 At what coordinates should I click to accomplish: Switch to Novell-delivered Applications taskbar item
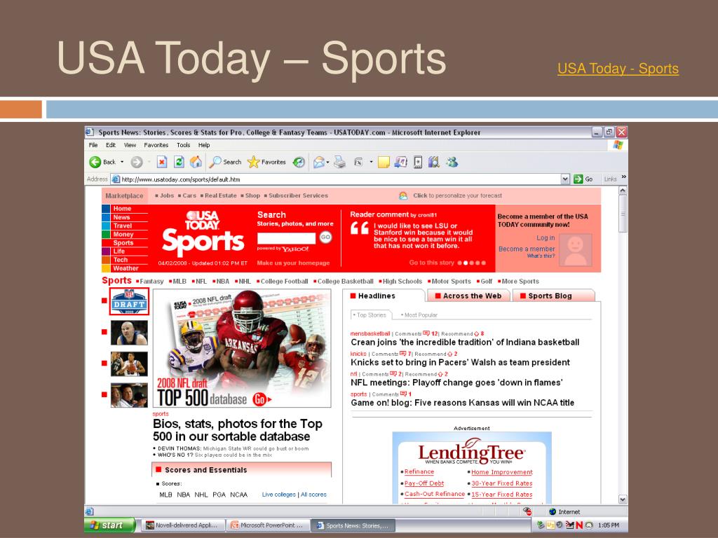click(x=182, y=525)
